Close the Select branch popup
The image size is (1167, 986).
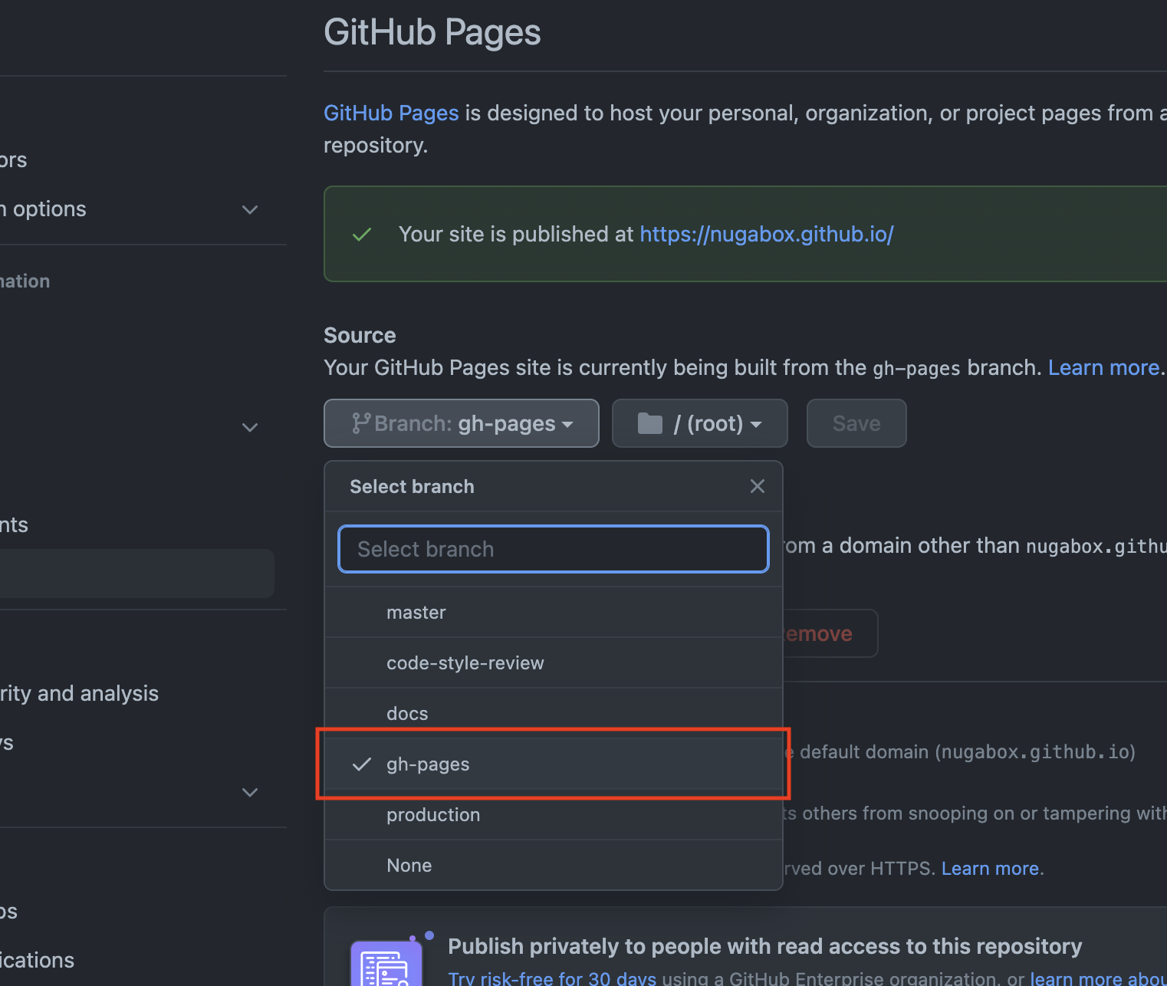click(757, 486)
